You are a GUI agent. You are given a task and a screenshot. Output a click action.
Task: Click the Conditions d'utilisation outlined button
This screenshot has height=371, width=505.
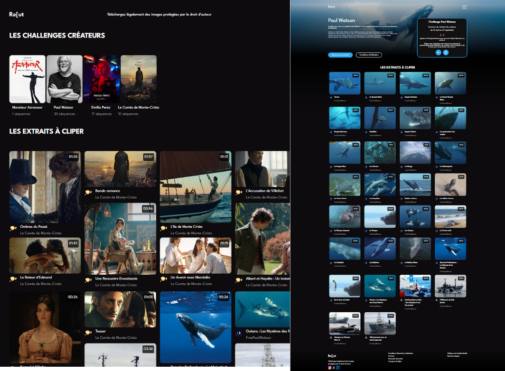[x=369, y=55]
